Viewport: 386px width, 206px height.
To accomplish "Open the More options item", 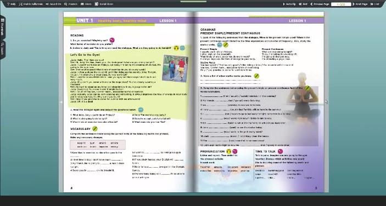I will 86,4.
